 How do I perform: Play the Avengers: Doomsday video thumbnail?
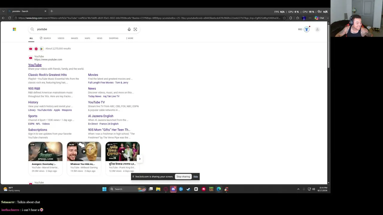point(45,152)
